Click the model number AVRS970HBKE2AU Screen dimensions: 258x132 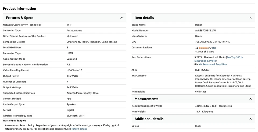(205, 30)
